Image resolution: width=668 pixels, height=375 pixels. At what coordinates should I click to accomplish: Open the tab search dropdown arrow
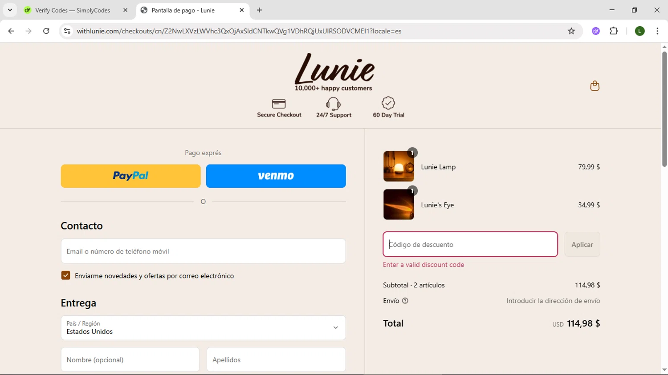[10, 10]
